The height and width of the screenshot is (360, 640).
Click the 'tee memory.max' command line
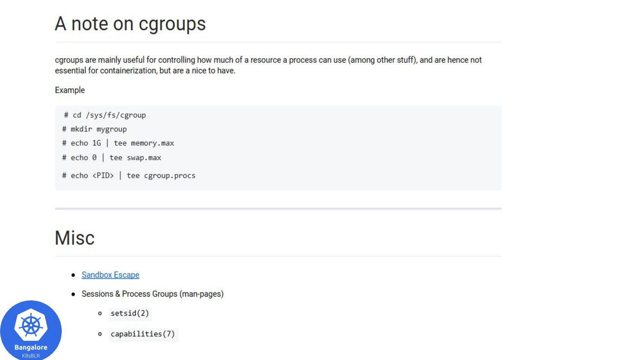(x=118, y=143)
